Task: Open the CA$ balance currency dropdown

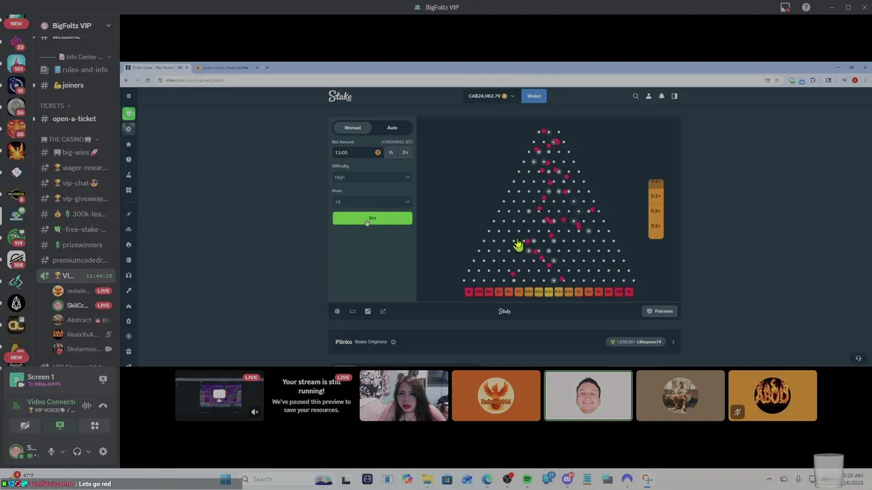Action: [x=491, y=96]
